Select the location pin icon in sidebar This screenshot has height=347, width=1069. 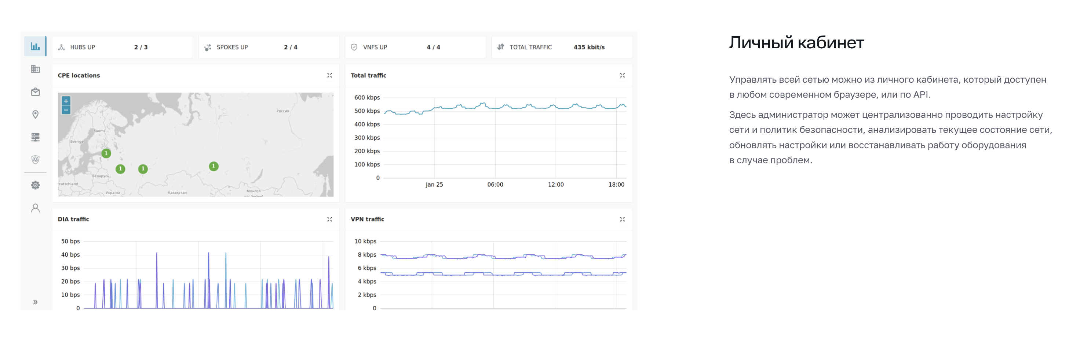pos(35,115)
